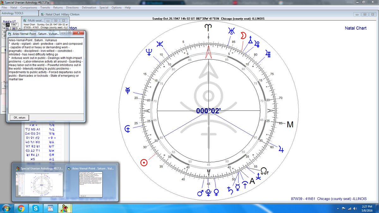Open the Files menu
This screenshot has width=379, height=213.
click(x=4, y=8)
